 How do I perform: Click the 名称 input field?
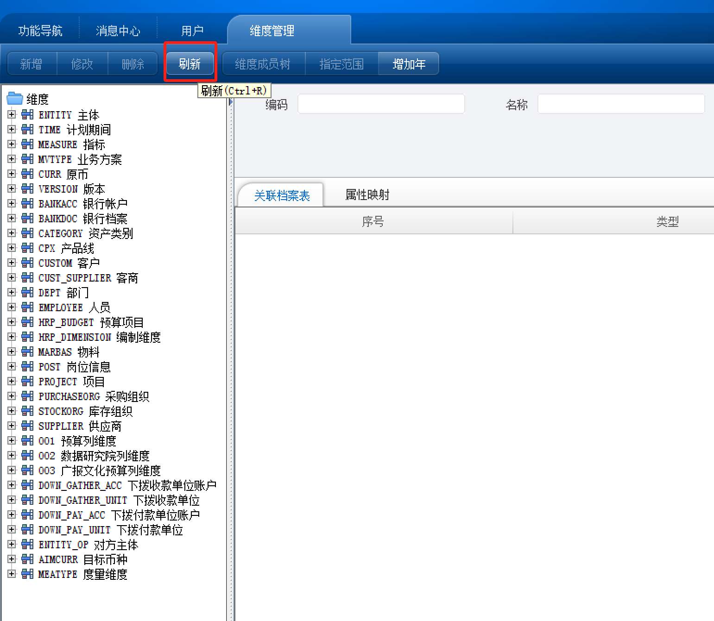click(x=621, y=104)
